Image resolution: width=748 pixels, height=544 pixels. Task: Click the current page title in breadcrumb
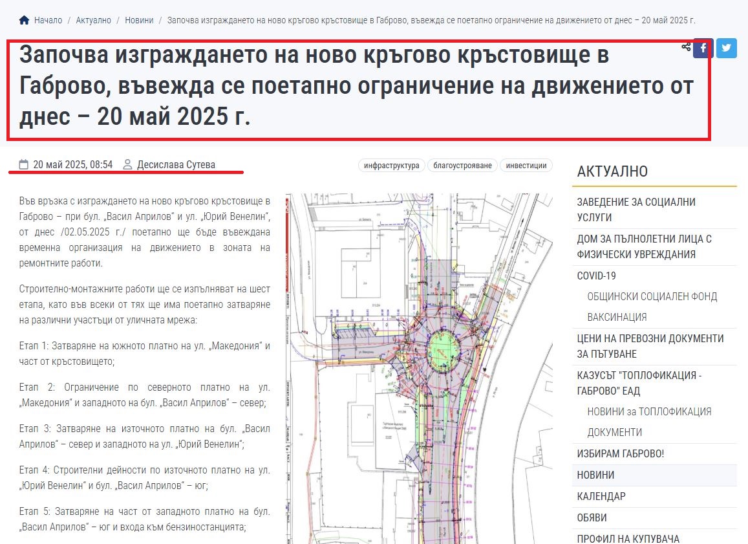coord(431,20)
